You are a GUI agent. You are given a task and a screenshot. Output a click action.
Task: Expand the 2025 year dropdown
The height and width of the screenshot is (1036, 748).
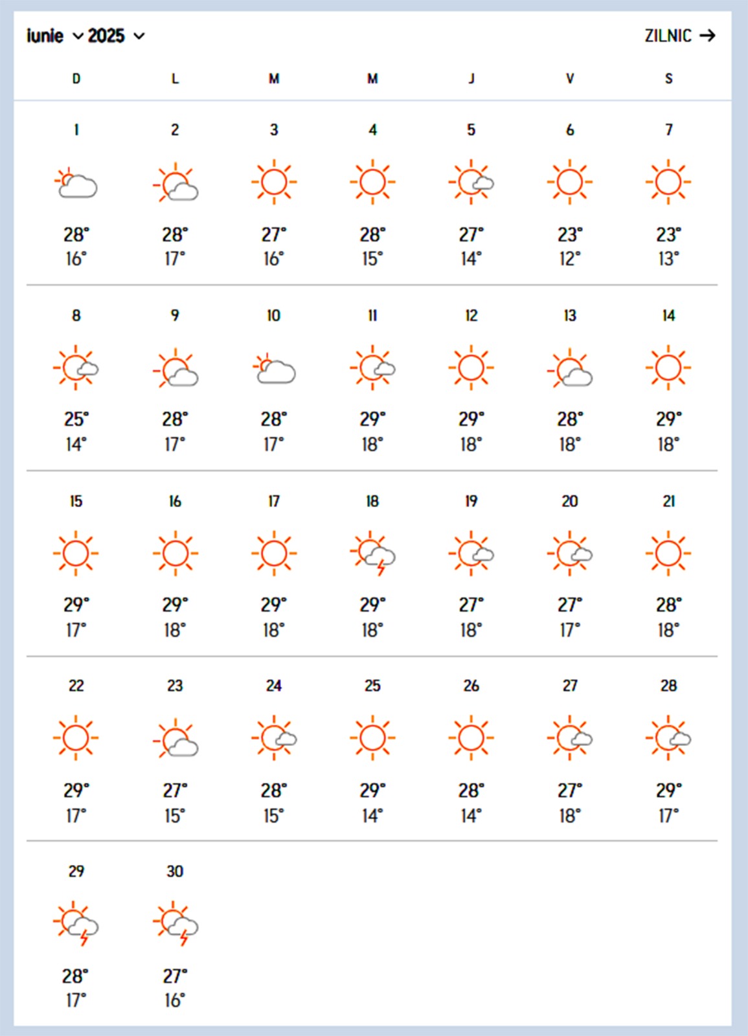point(117,36)
